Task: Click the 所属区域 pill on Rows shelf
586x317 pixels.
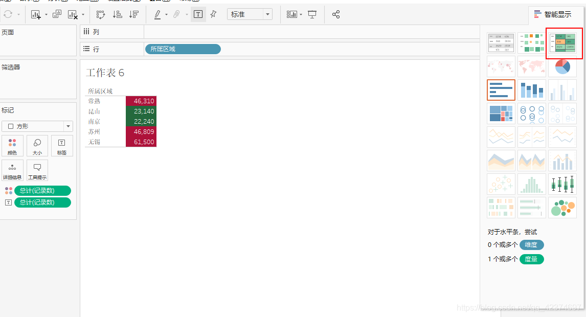Action: tap(183, 49)
